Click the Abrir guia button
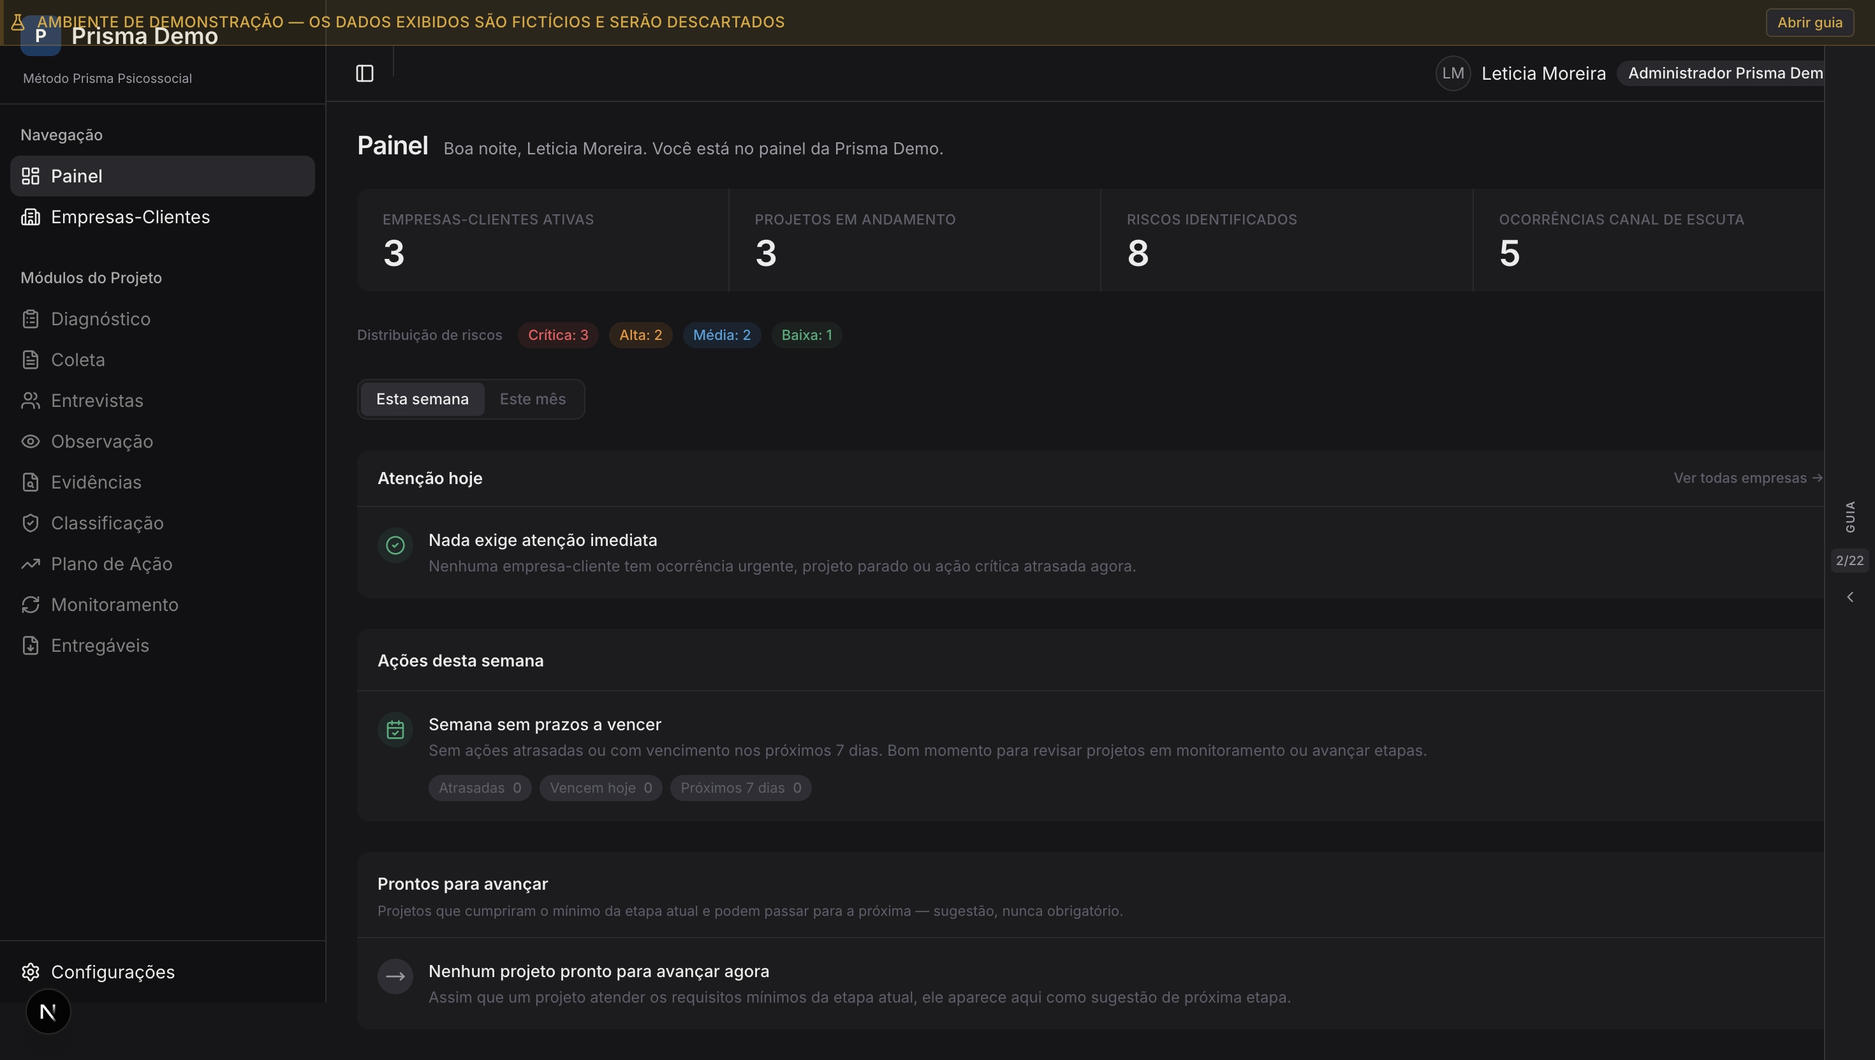Screen dimensions: 1875x1060 (1809, 22)
